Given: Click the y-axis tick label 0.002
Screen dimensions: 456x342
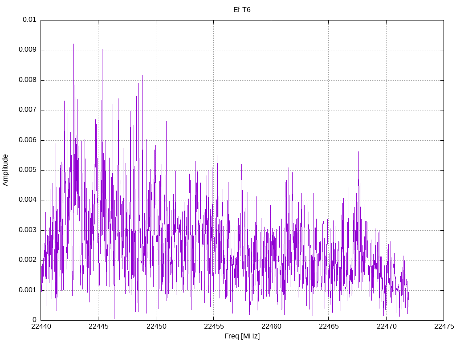Looking at the screenshot, I should (28, 260).
